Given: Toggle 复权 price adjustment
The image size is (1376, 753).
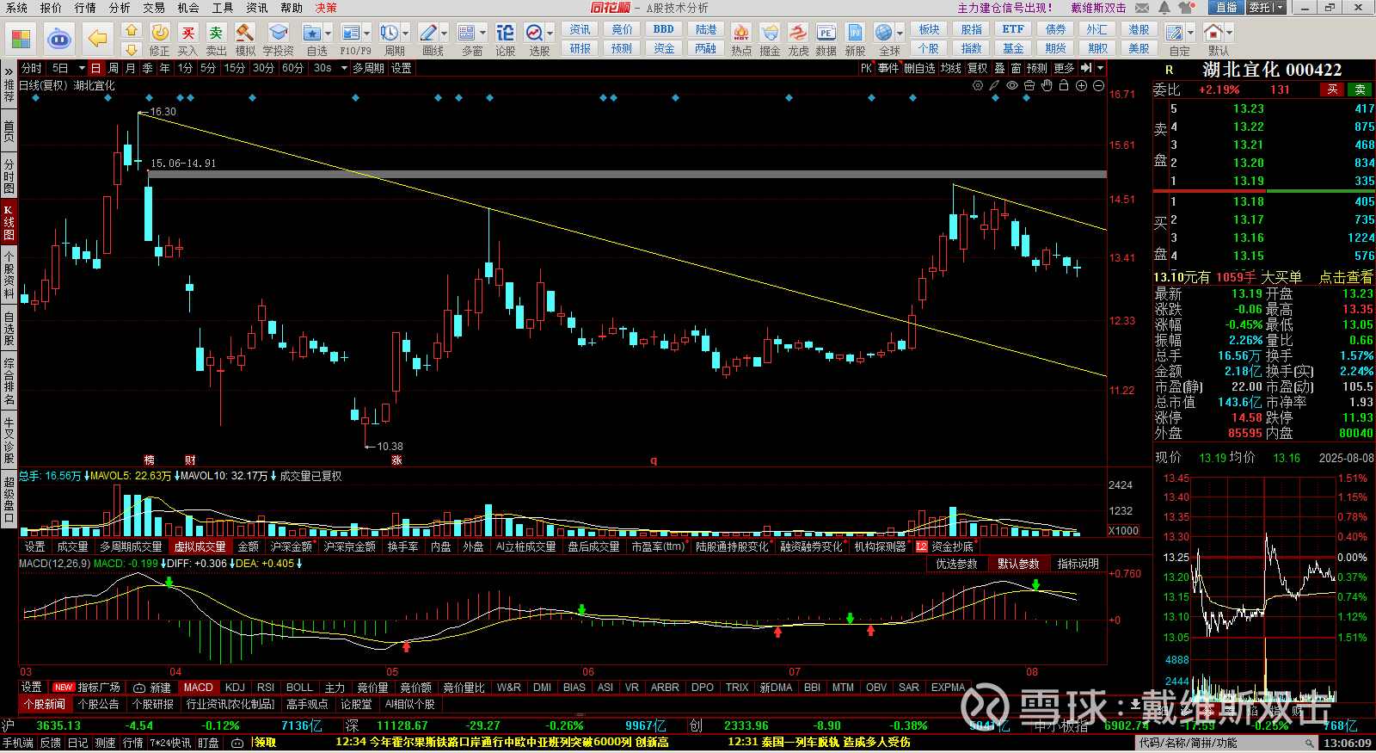Looking at the screenshot, I should [978, 68].
